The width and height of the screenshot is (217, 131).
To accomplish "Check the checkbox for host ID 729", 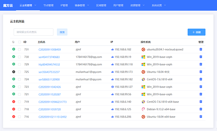I will (19, 64).
